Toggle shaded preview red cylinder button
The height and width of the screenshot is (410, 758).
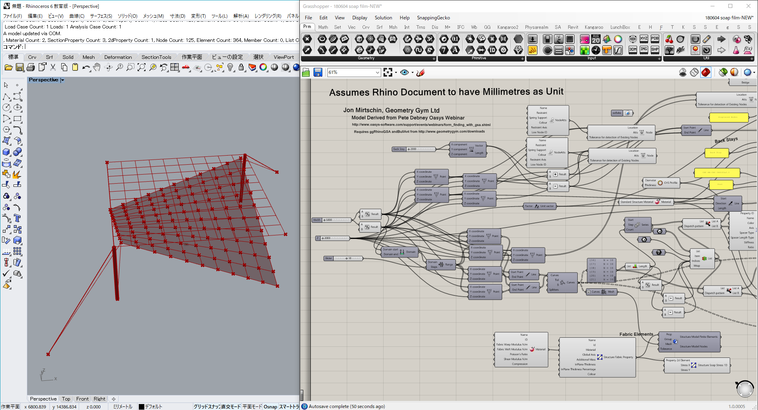(x=706, y=72)
